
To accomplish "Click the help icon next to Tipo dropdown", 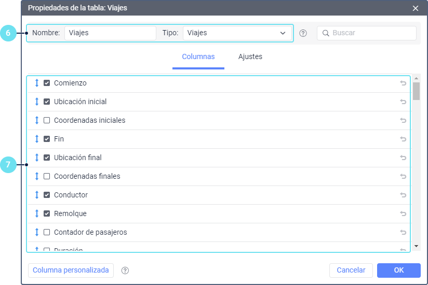I will click(303, 33).
